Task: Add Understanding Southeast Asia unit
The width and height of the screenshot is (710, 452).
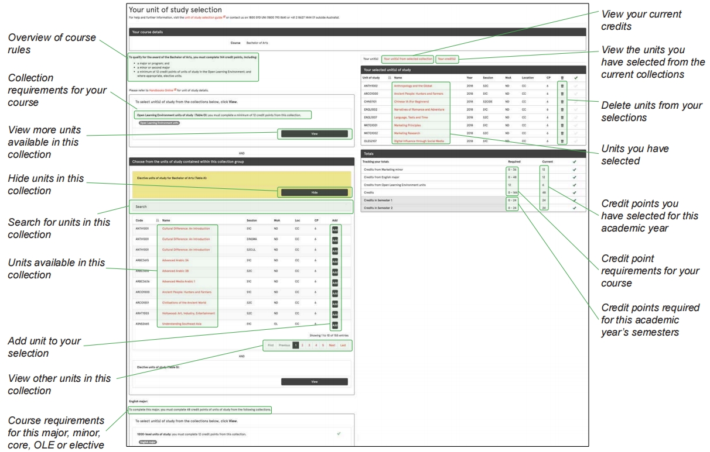Action: click(335, 325)
